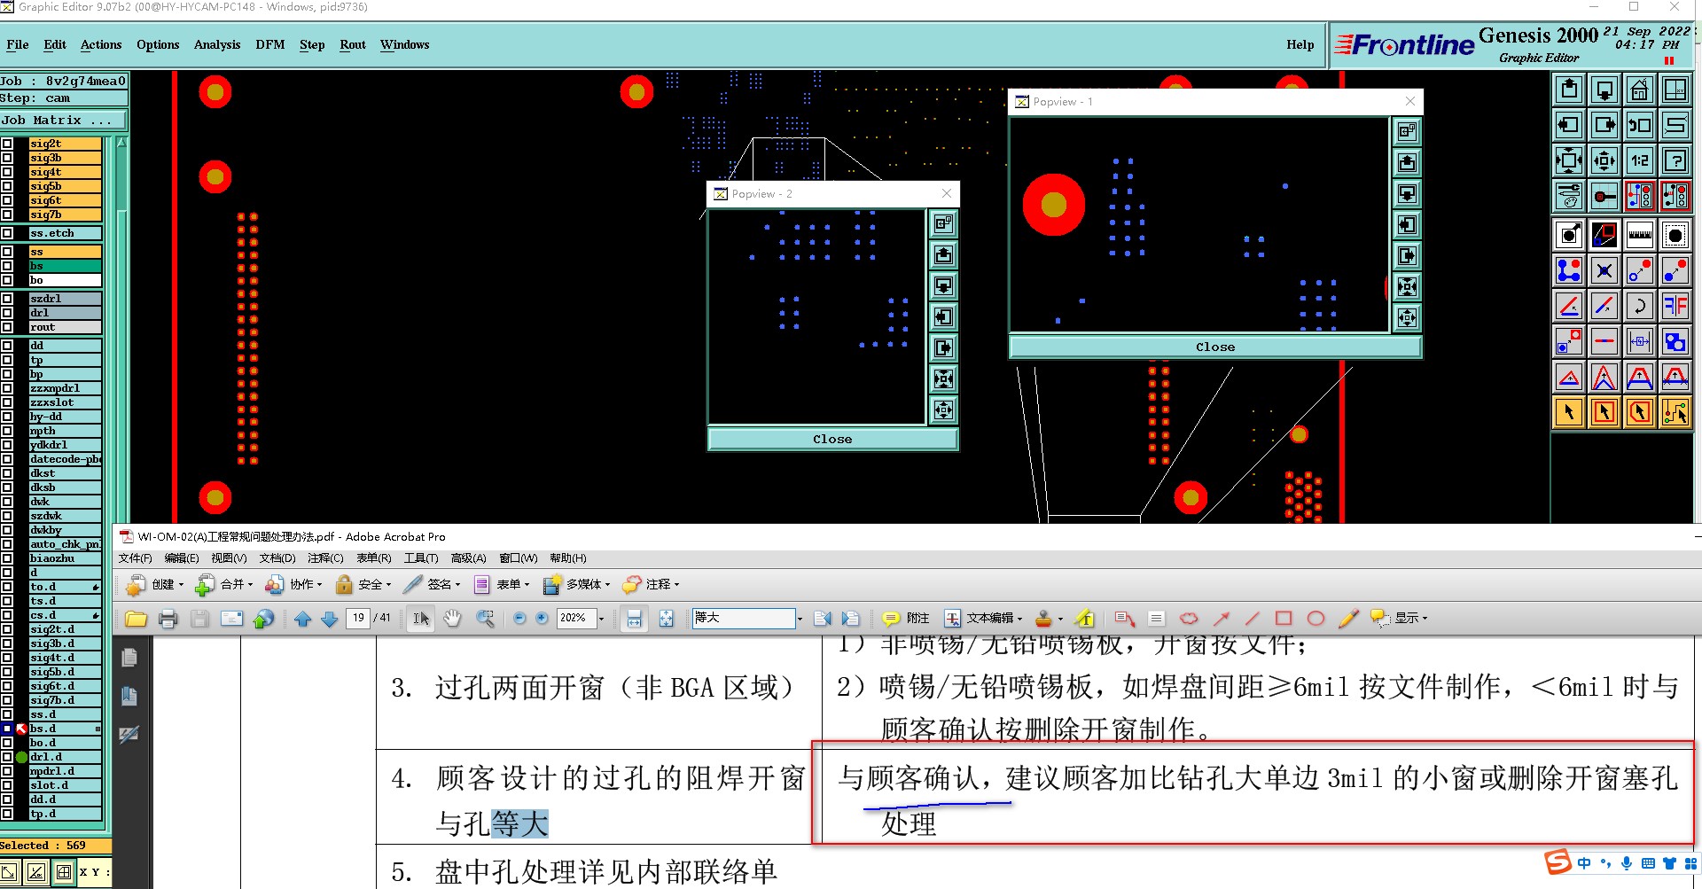The image size is (1702, 889).
Task: Toggle the checkbox next to layer biaozhu
Action: click(7, 558)
